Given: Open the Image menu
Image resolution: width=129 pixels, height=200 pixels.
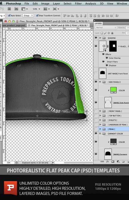Looking at the screenshot, I should click(x=45, y=3).
